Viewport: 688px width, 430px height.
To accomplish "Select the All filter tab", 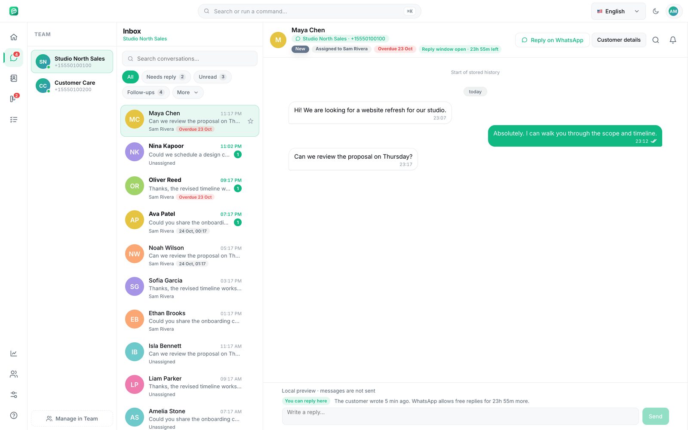I will pos(130,77).
